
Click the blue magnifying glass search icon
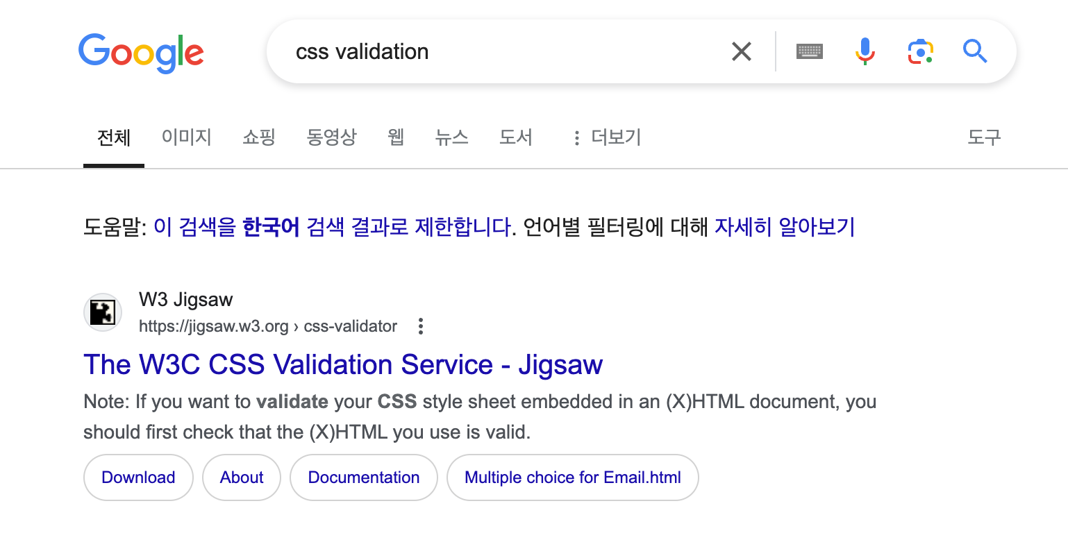(x=975, y=51)
